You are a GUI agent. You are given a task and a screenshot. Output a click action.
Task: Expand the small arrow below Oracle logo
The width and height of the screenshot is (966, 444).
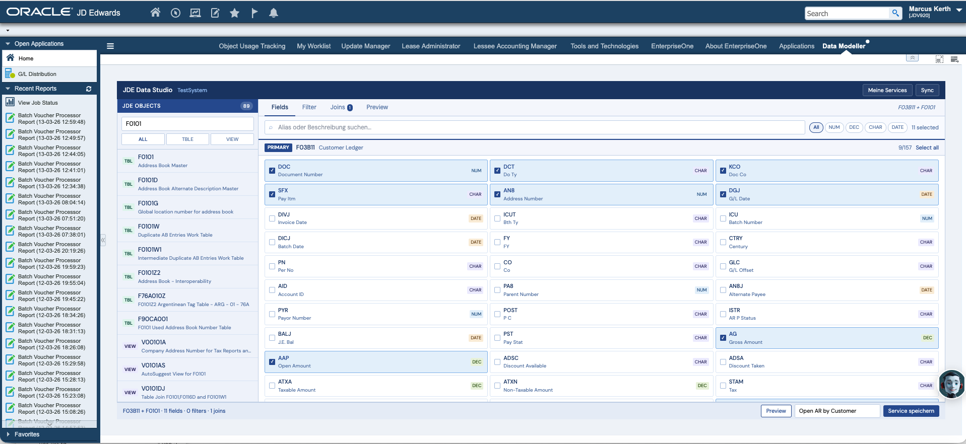(x=8, y=30)
